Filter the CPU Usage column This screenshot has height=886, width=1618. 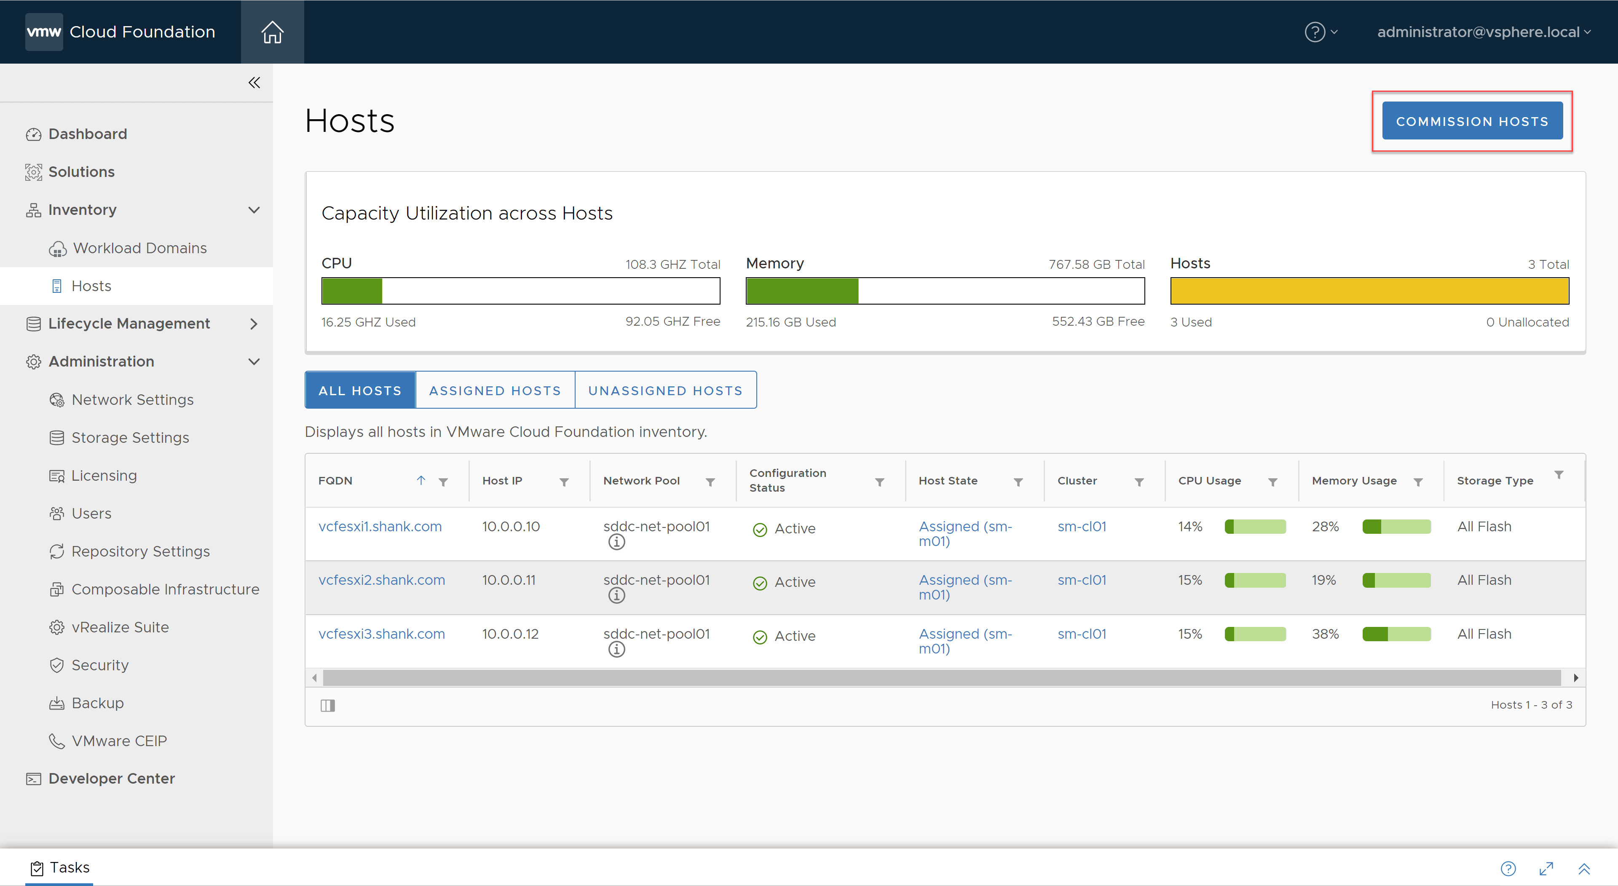1272,482
